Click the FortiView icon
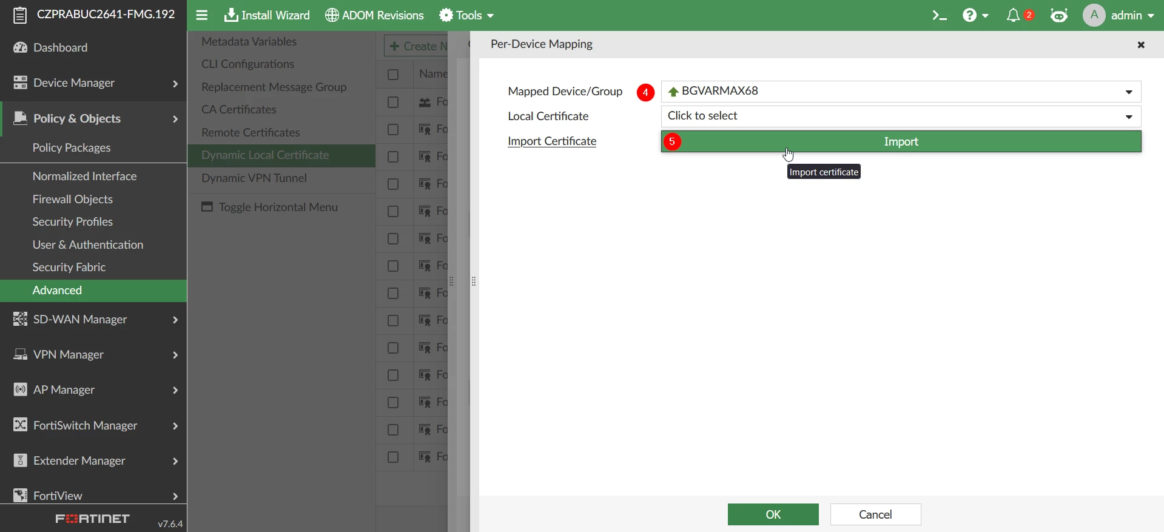Image resolution: width=1164 pixels, height=532 pixels. point(20,496)
